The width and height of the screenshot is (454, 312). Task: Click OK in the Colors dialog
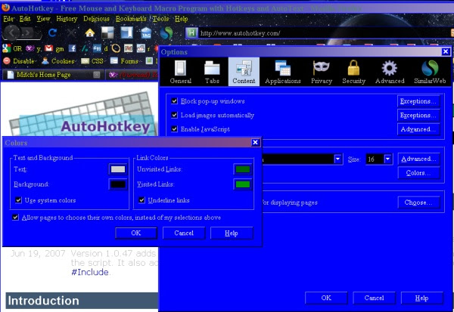pos(136,233)
